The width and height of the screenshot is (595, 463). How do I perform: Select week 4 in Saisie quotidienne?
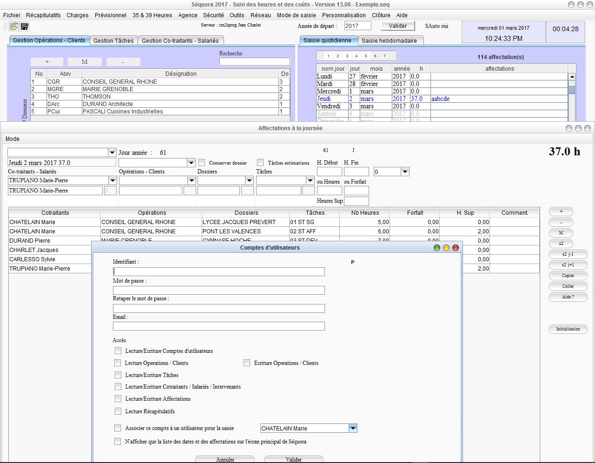356,56
